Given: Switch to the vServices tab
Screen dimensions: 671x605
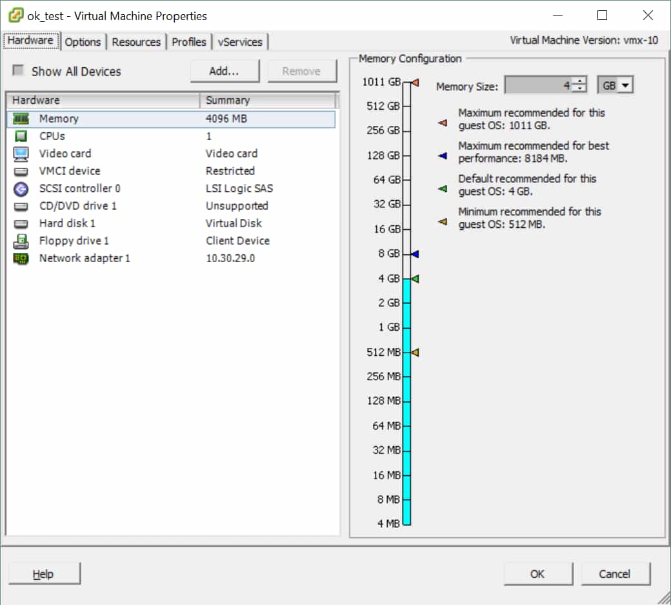Looking at the screenshot, I should coord(240,41).
